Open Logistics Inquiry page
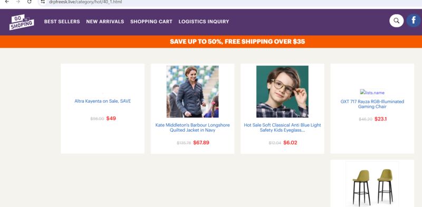Screen dimensions: 422x207 coord(204,22)
